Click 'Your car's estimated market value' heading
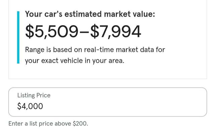 [90, 14]
